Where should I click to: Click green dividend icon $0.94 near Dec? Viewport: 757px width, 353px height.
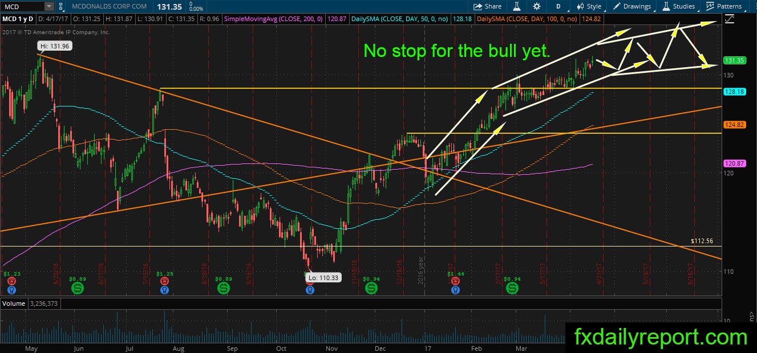(x=370, y=289)
